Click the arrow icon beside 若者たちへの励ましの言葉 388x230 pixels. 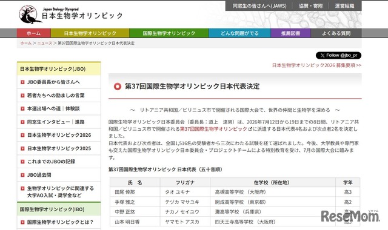point(22,96)
